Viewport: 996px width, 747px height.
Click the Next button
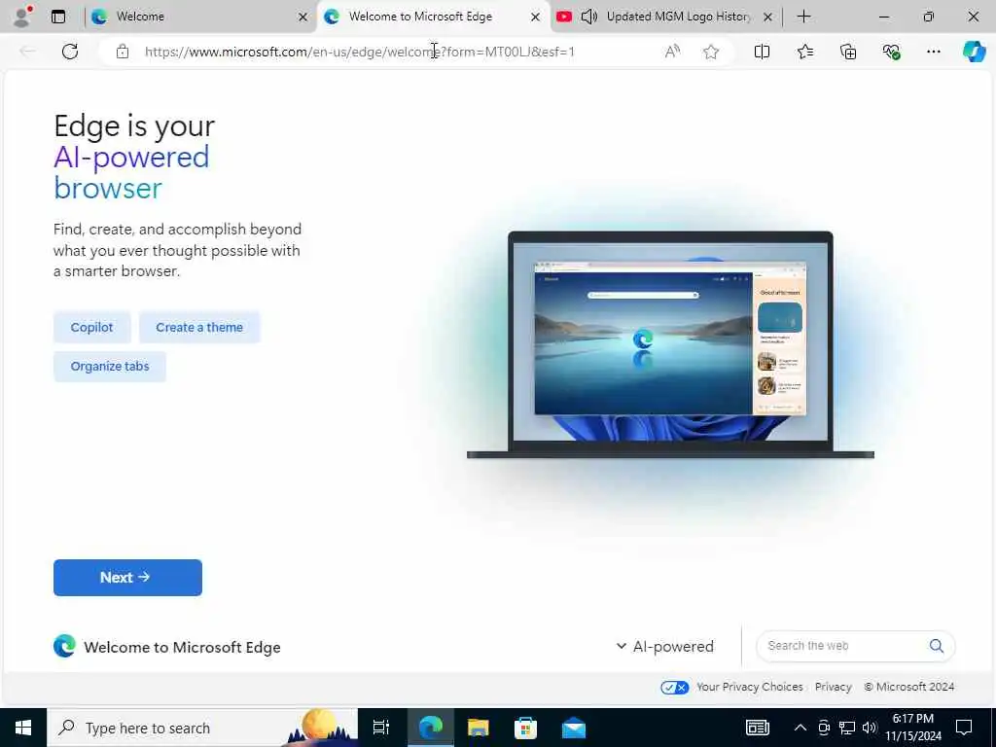tap(127, 578)
